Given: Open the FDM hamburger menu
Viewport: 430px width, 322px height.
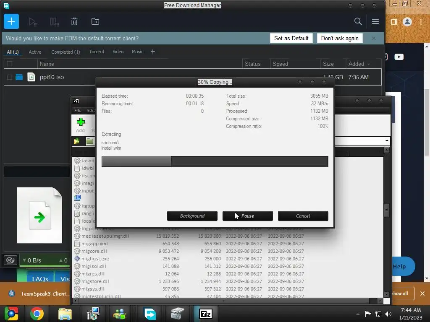Looking at the screenshot, I should [375, 21].
